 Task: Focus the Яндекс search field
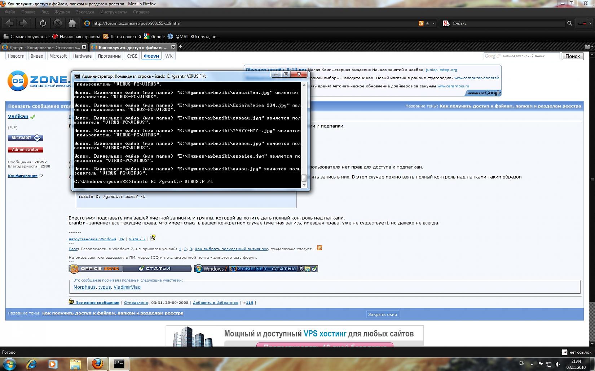point(508,23)
